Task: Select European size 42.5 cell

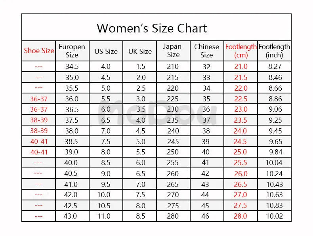Action: point(71,206)
